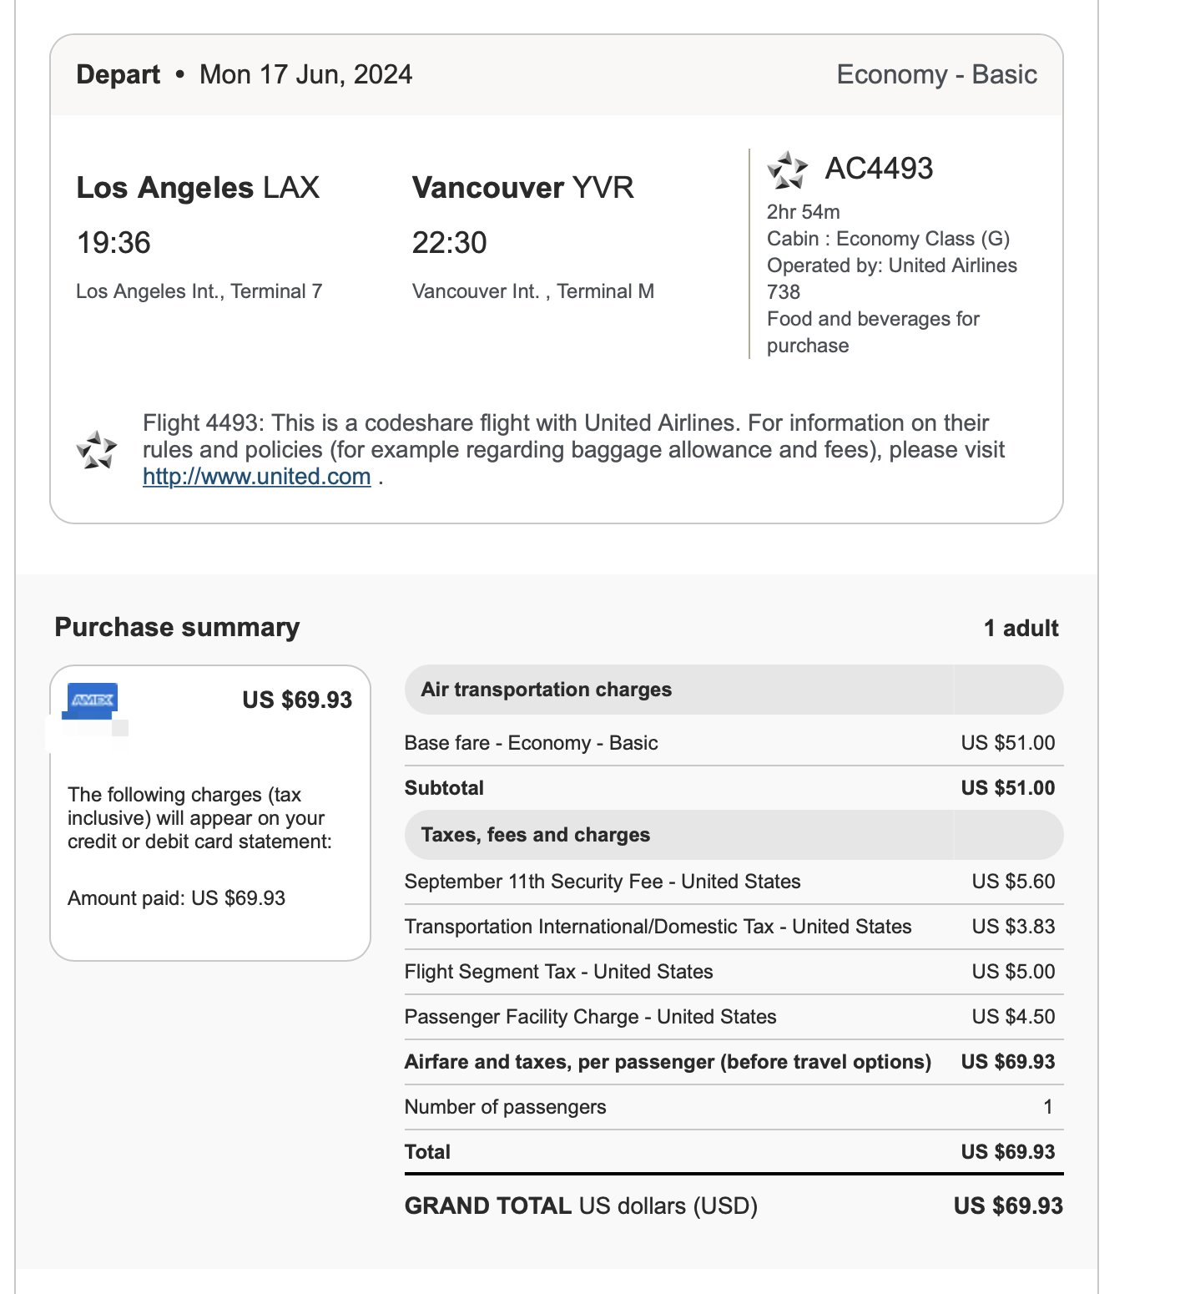Screen dimensions: 1185x1294
Task: Select the Base fare - Economy - Basic row
Action: tap(531, 743)
